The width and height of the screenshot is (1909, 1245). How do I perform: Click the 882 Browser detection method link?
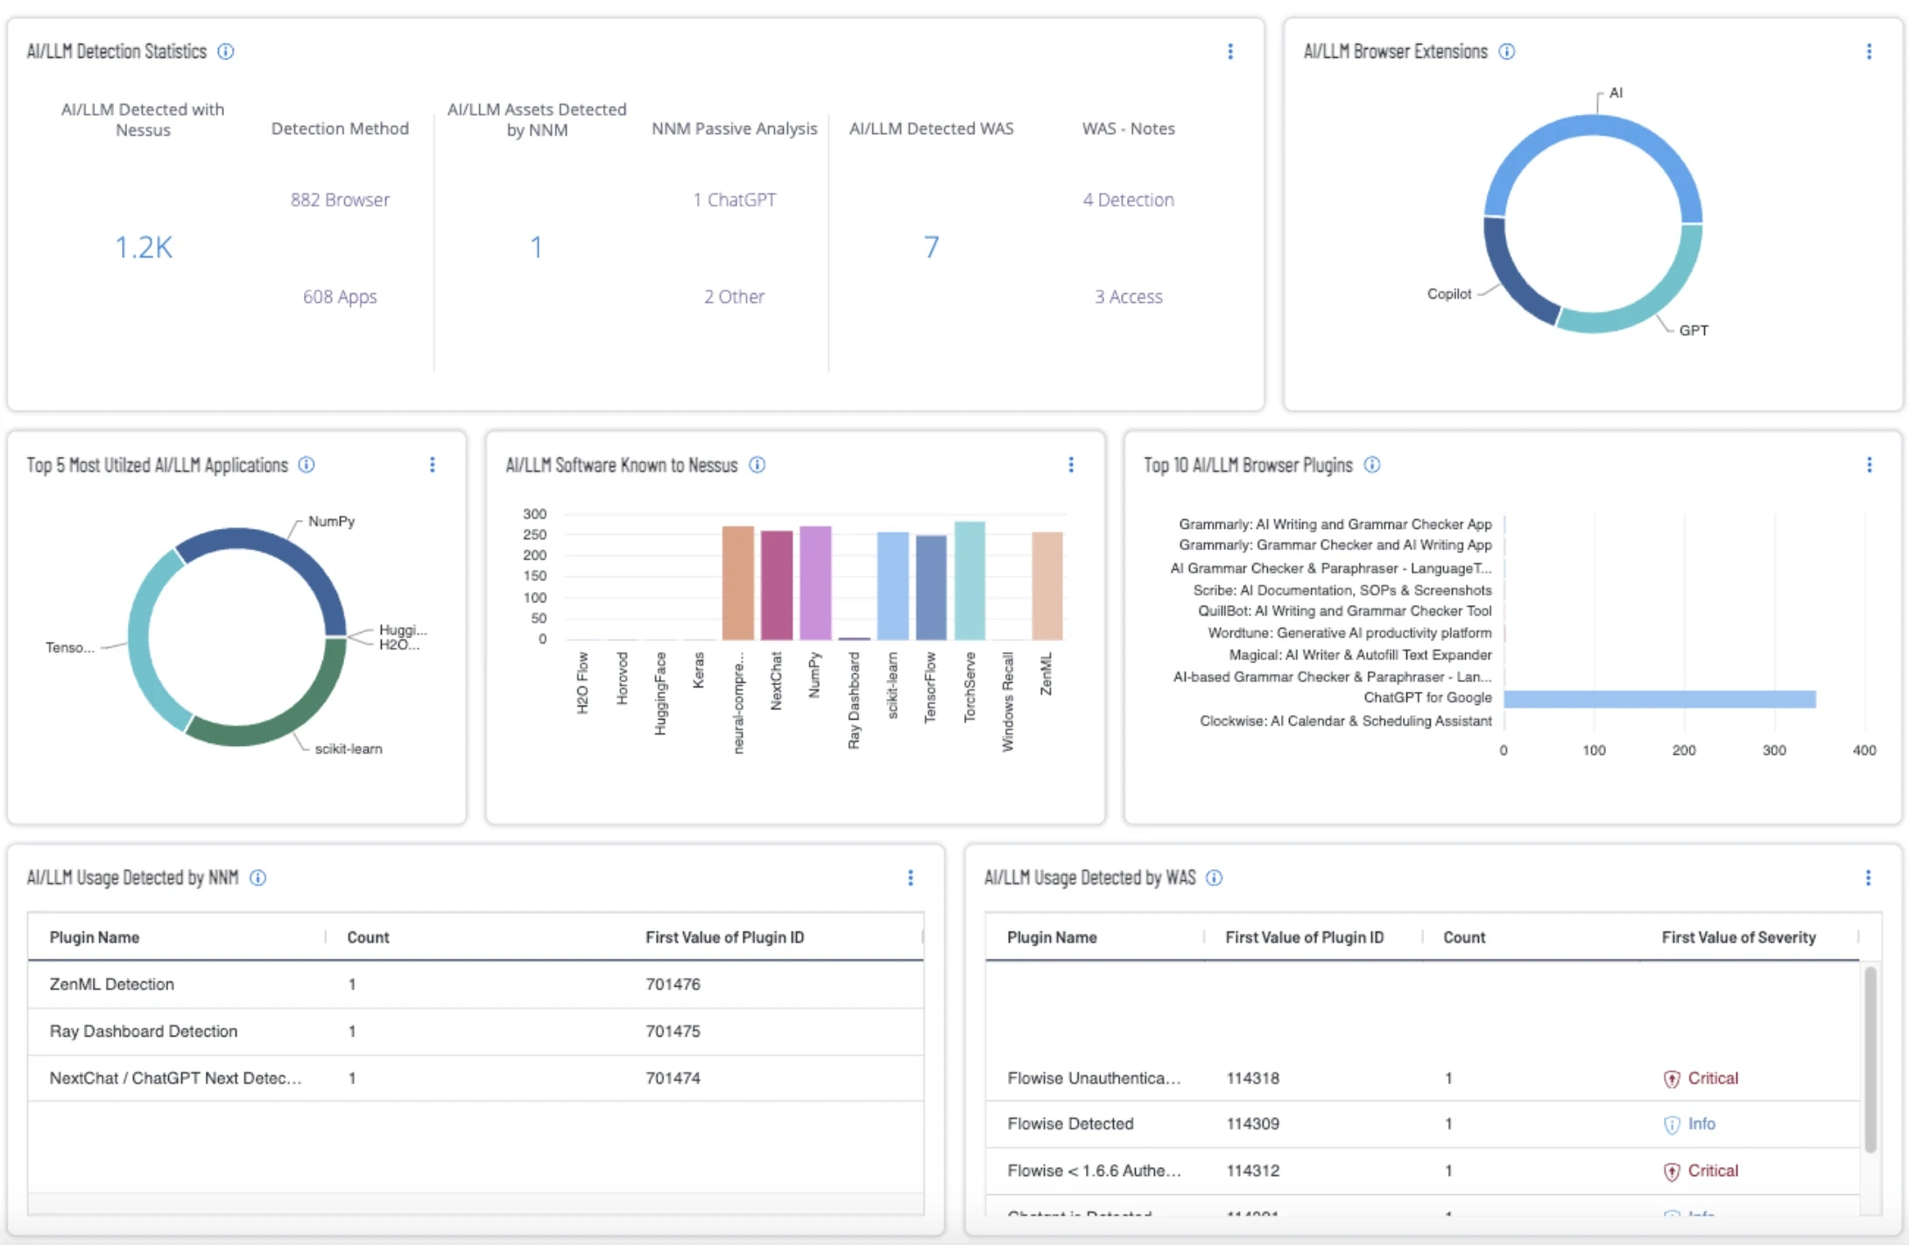point(340,200)
